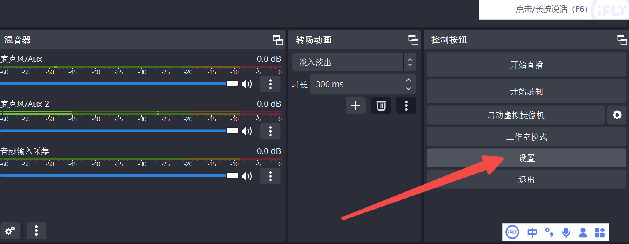Toggle 工作室模式 button
The width and height of the screenshot is (629, 244).
pyautogui.click(x=526, y=137)
